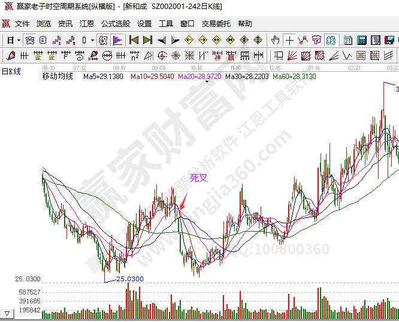
Task: Open the 公式选股 menu
Action: [115, 24]
